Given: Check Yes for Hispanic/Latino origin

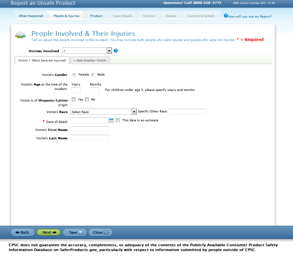Looking at the screenshot, I should [x=74, y=99].
